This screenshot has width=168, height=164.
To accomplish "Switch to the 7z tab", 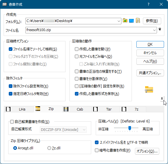I will 133,109.
